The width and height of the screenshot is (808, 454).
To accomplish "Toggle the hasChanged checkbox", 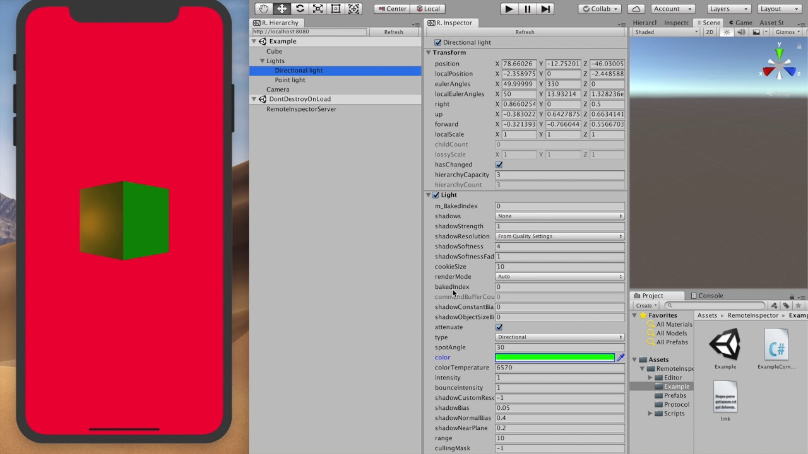I will pyautogui.click(x=499, y=165).
